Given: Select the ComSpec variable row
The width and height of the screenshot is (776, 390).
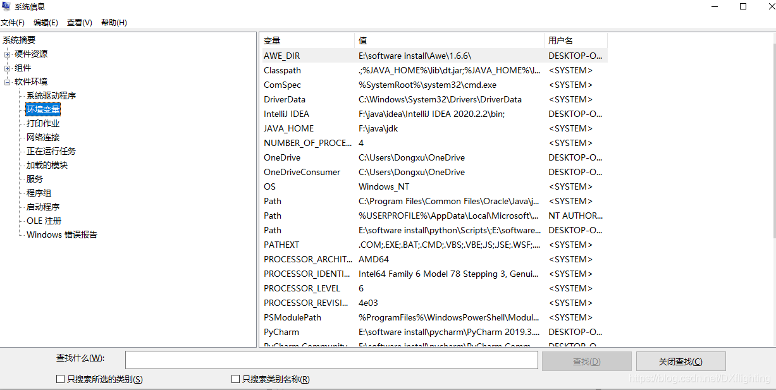Looking at the screenshot, I should pos(434,85).
